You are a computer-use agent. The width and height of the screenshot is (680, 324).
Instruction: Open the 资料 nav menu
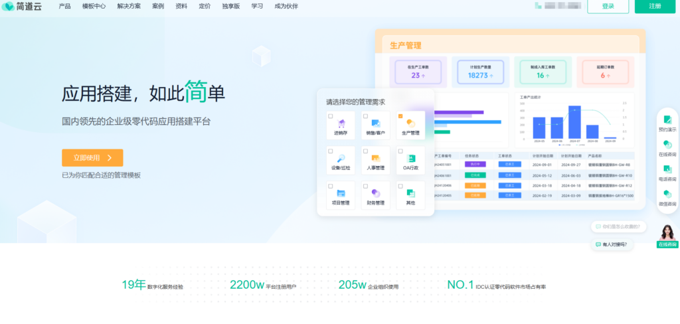(x=181, y=6)
